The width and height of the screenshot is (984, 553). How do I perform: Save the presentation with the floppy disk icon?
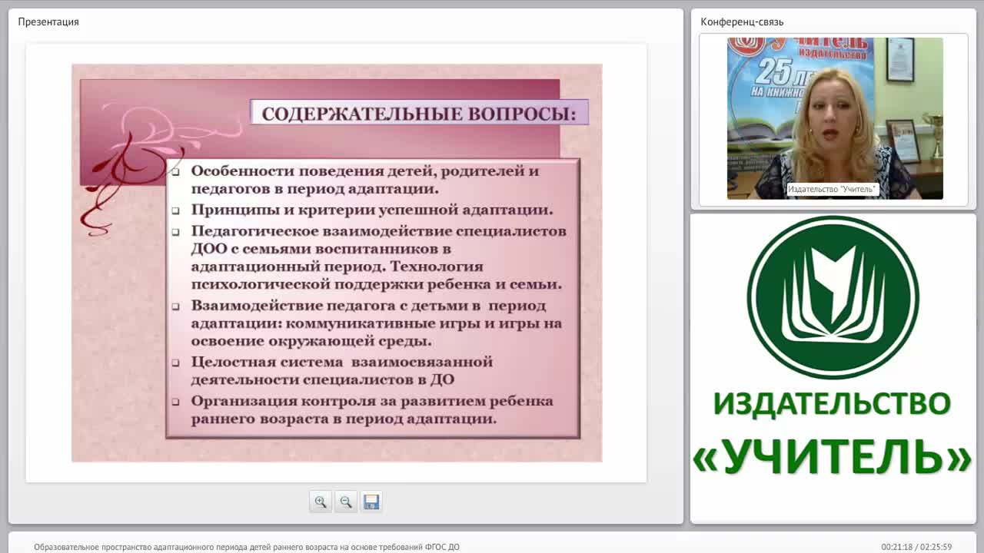click(x=371, y=502)
